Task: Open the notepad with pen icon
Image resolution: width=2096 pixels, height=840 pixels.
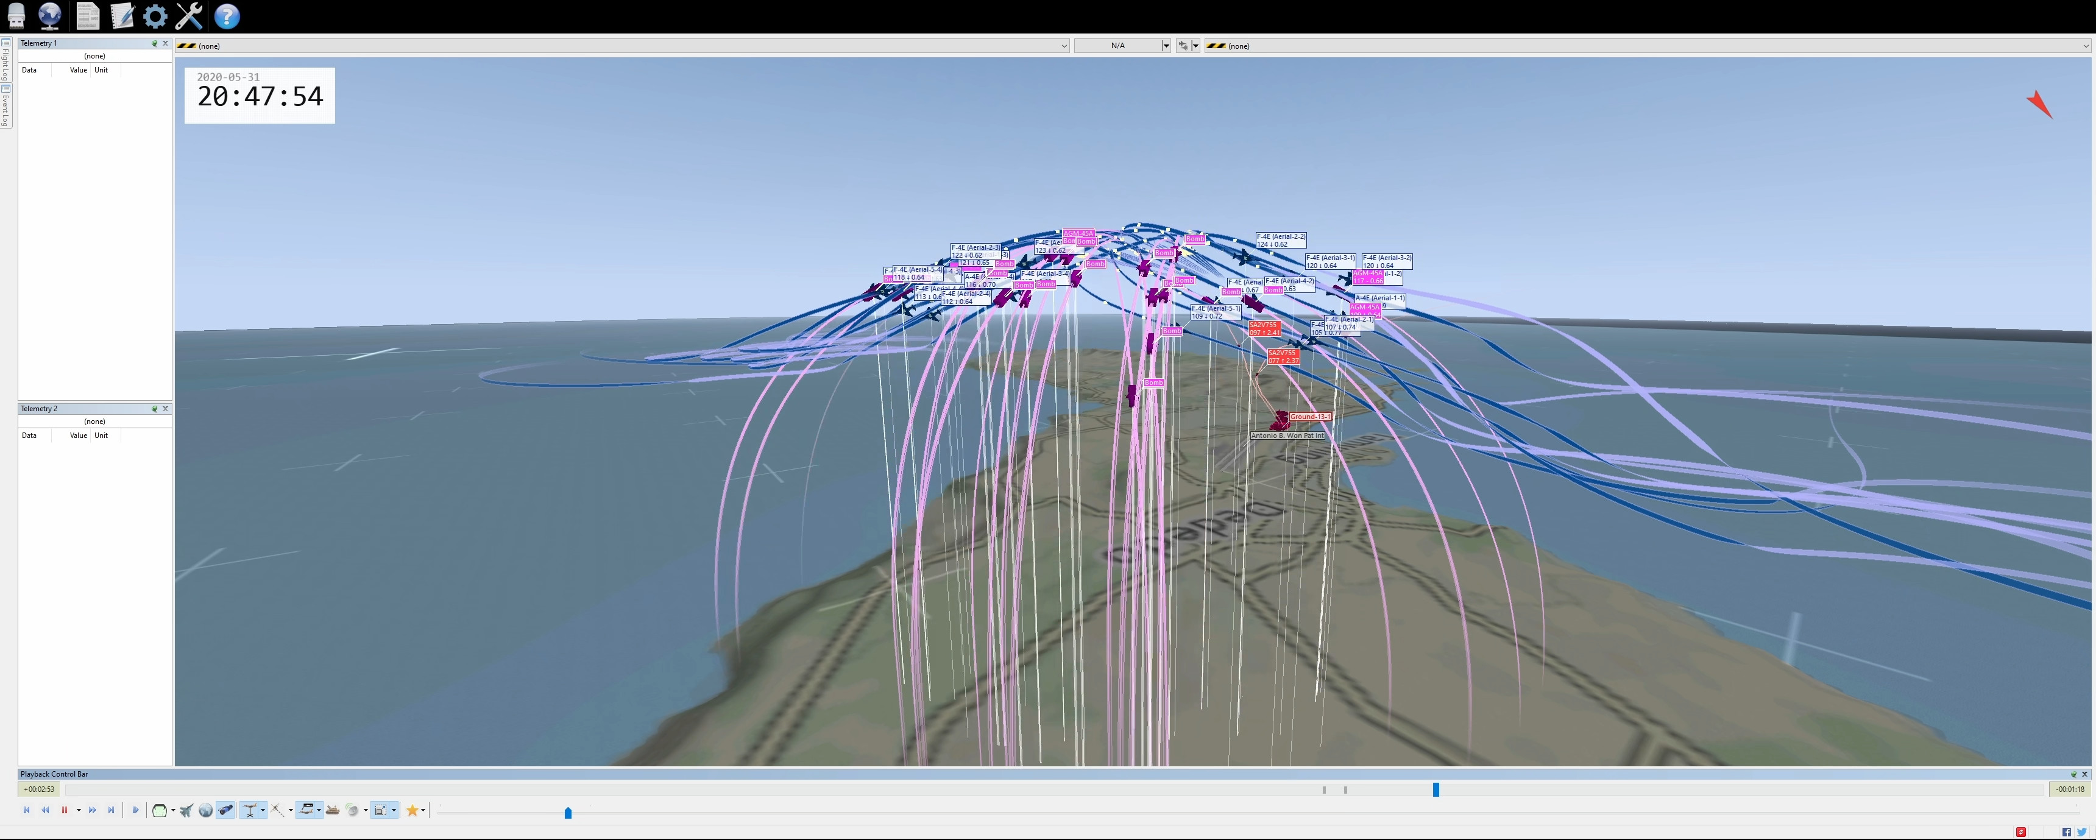Action: [121, 15]
